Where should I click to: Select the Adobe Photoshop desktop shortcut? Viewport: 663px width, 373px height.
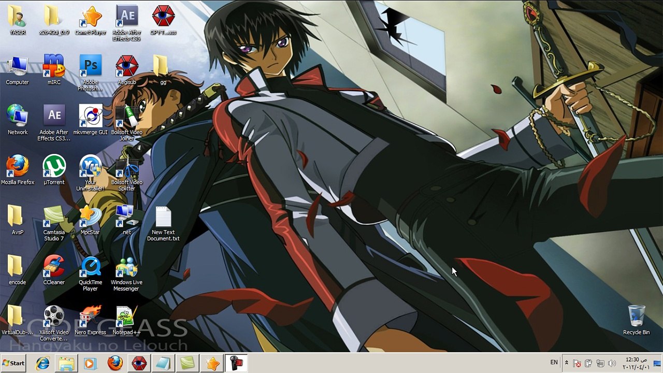[90, 73]
